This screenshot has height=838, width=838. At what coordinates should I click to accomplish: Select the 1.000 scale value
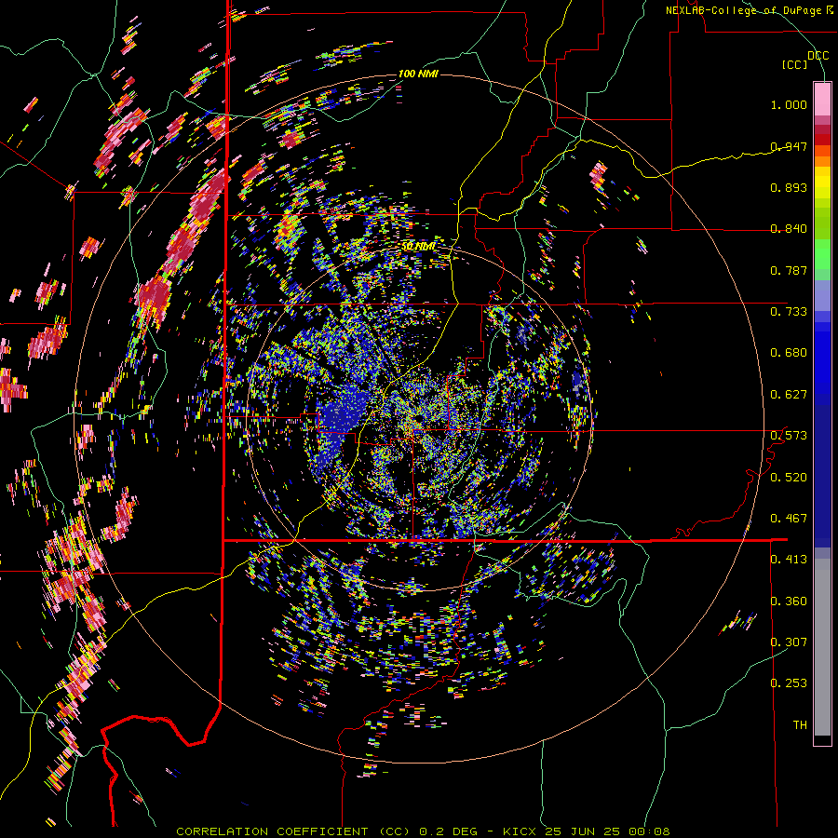(789, 104)
